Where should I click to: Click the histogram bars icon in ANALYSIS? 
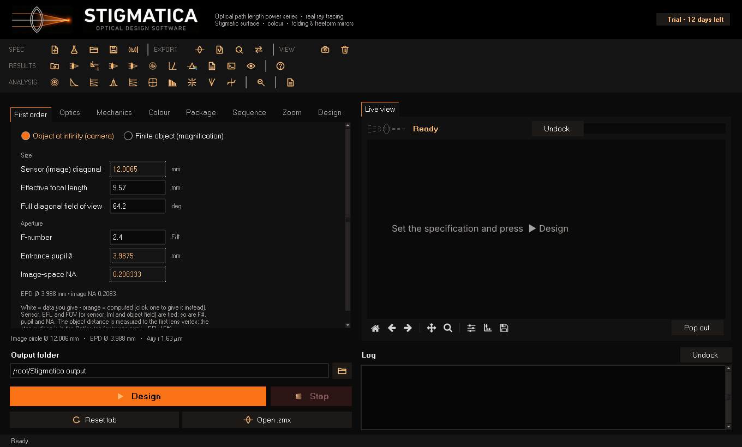pyautogui.click(x=172, y=82)
